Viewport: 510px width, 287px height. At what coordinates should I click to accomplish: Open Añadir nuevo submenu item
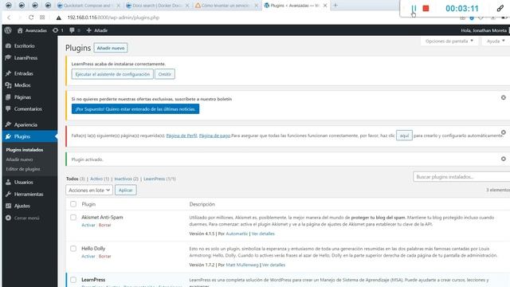[19, 159]
